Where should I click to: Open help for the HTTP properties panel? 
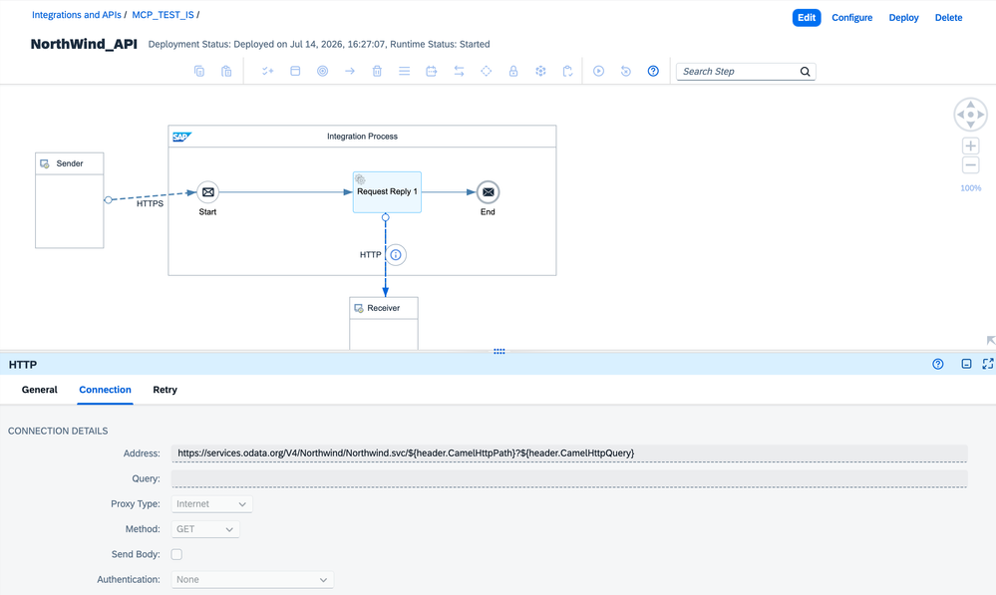pos(937,364)
